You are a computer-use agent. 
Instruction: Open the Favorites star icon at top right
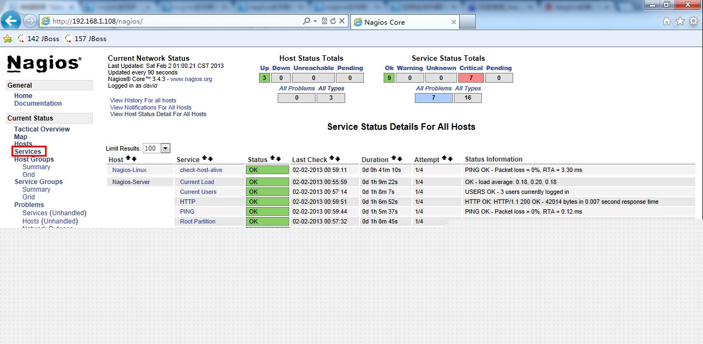coord(680,21)
